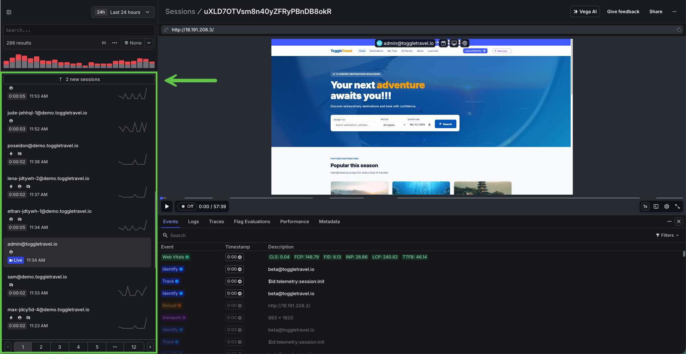
Task: Toggle hidden-eye icon on poseidon session
Action: (x=20, y=154)
